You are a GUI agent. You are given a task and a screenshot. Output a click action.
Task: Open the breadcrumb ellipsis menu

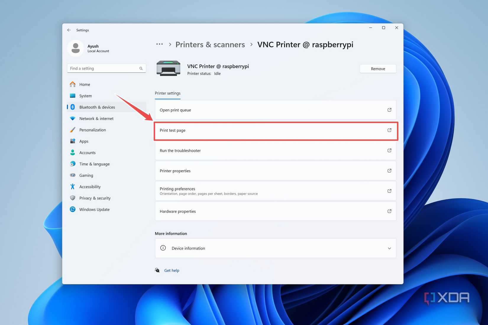pyautogui.click(x=159, y=44)
